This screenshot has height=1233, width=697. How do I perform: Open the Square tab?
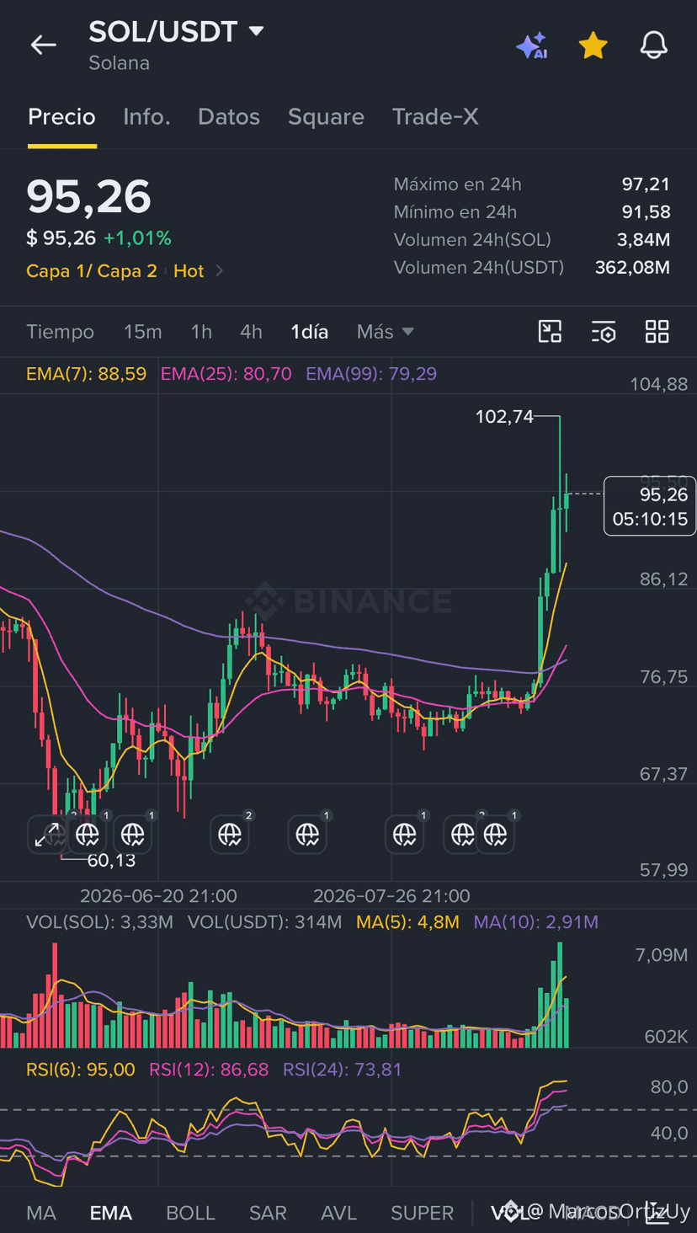[x=326, y=117]
